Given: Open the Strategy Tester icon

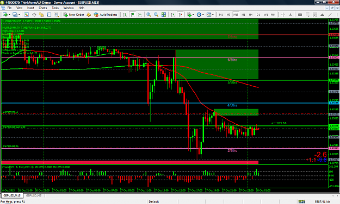Looking at the screenshot, I should tap(56, 15).
